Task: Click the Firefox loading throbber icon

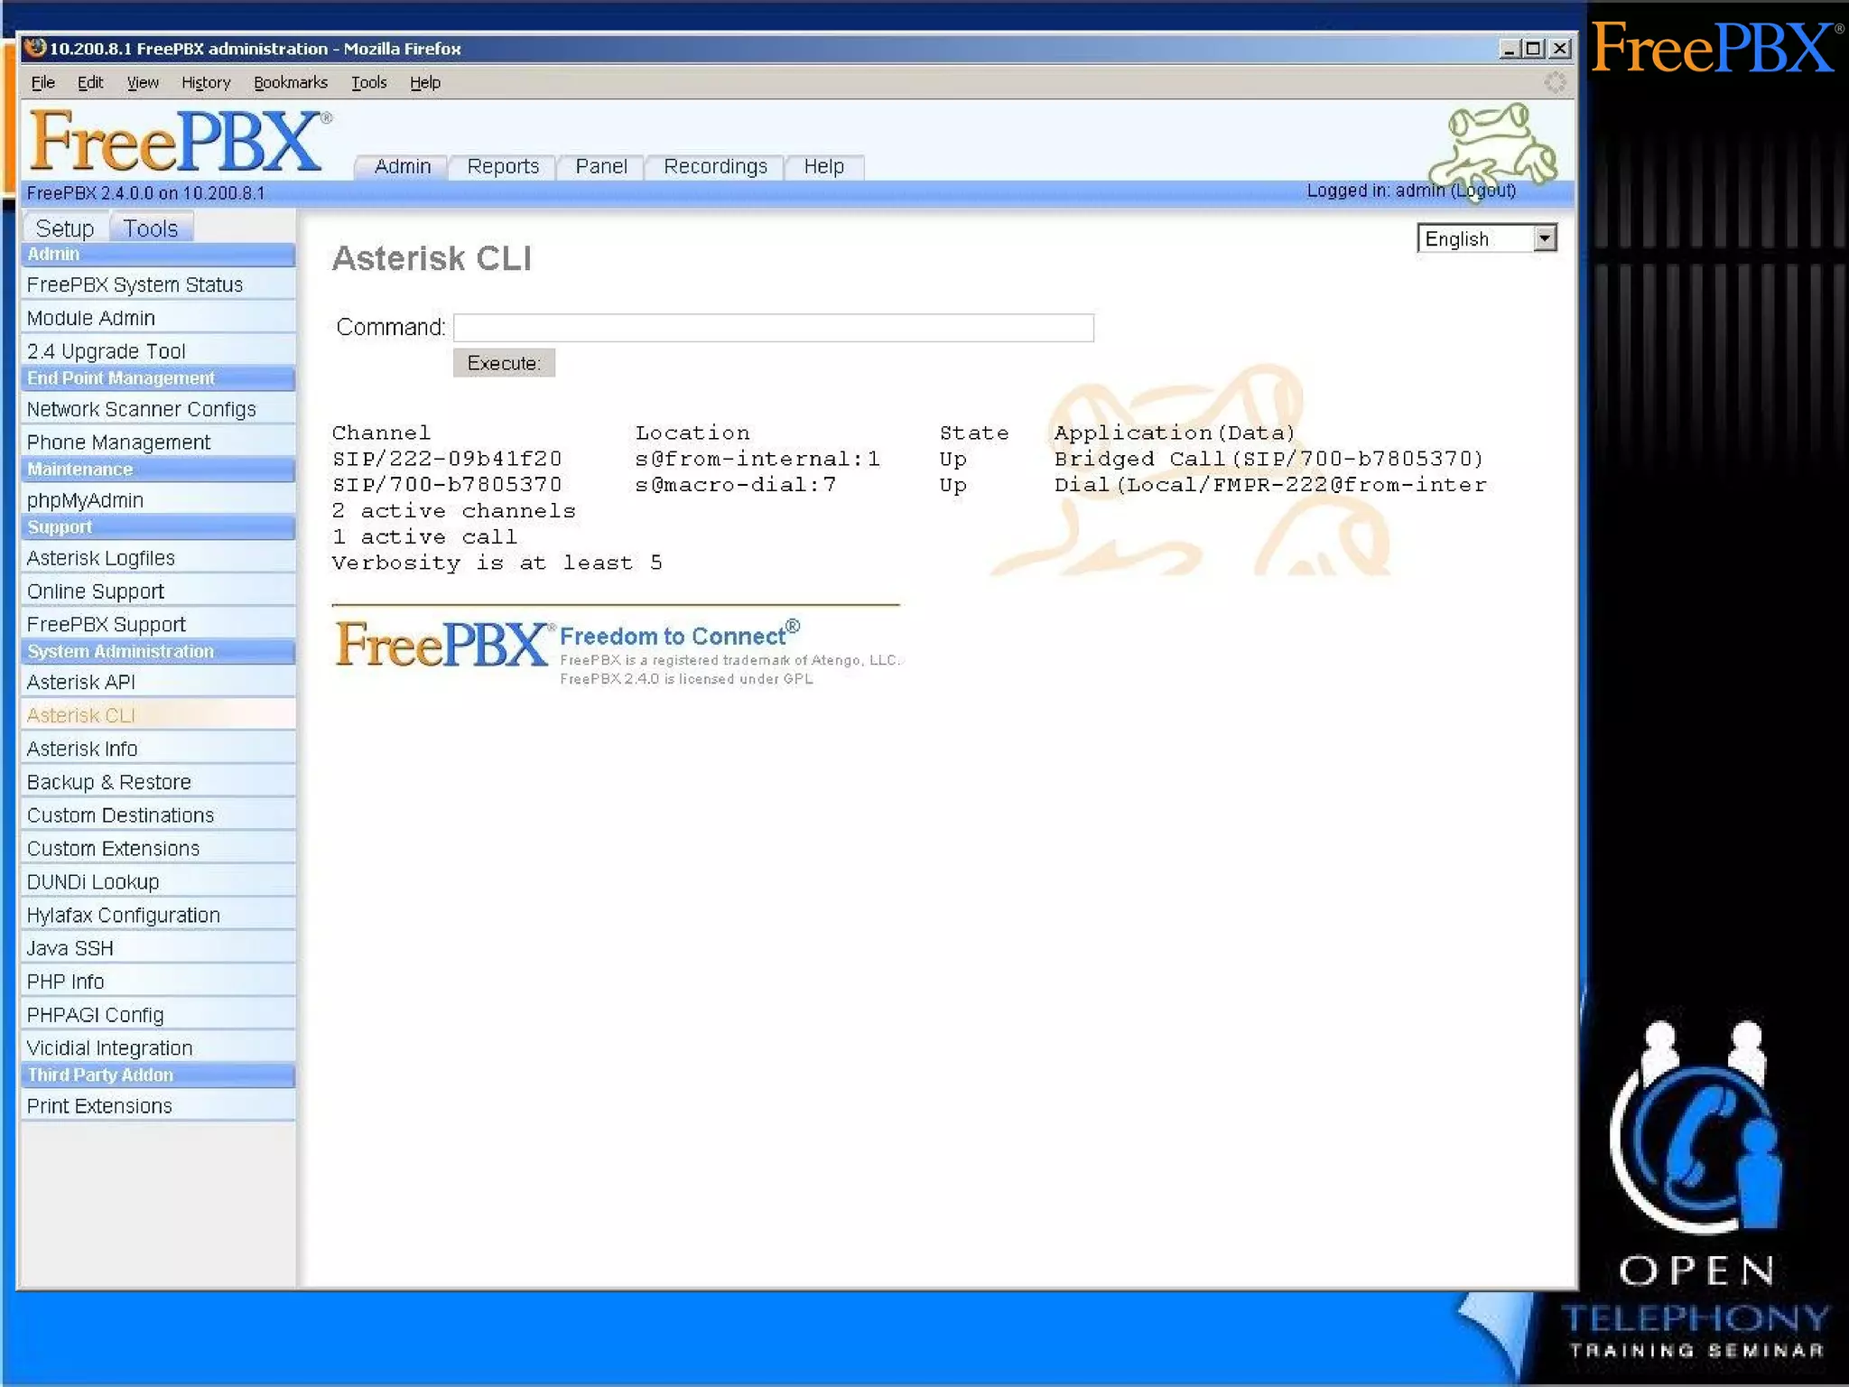Action: [x=1555, y=83]
